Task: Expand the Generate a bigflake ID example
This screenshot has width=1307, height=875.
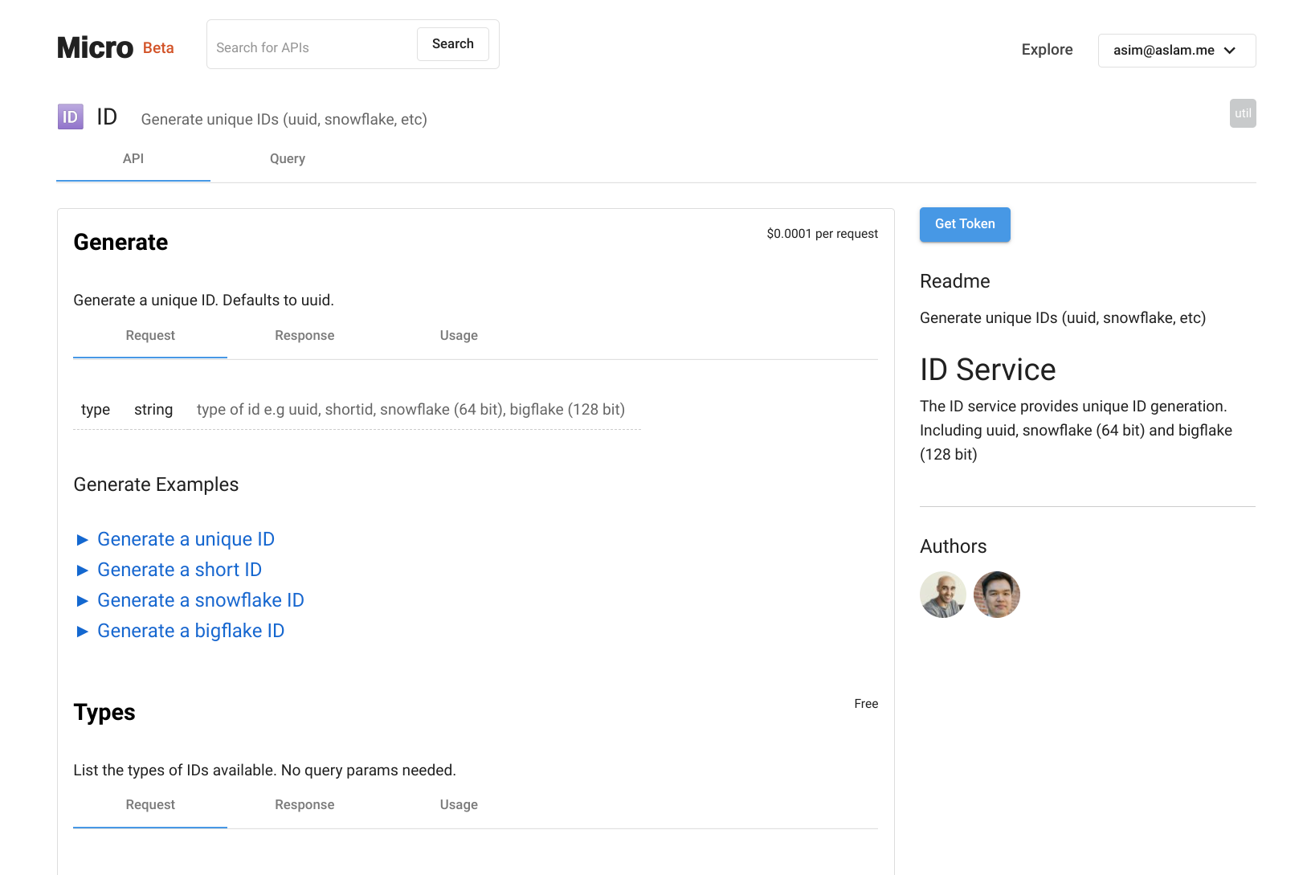Action: (190, 631)
